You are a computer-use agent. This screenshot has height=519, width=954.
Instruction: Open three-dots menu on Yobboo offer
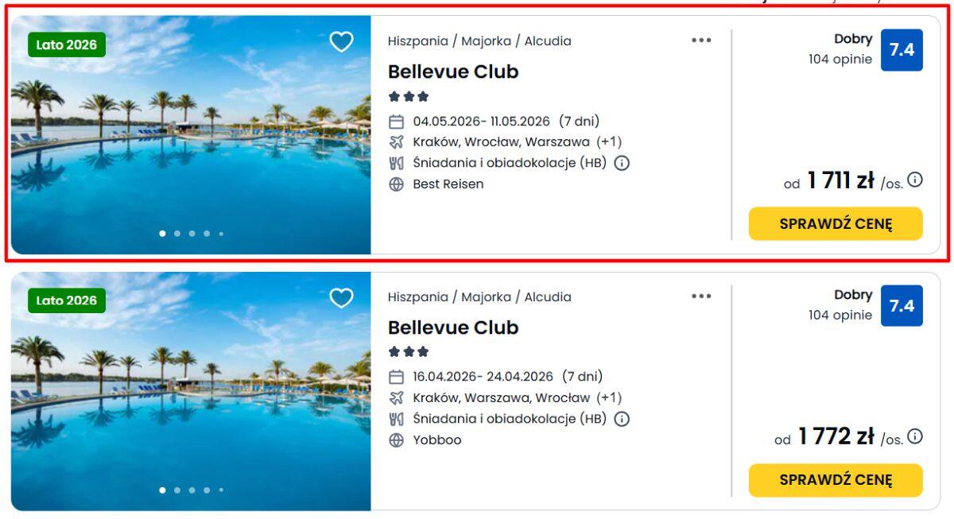tap(701, 296)
